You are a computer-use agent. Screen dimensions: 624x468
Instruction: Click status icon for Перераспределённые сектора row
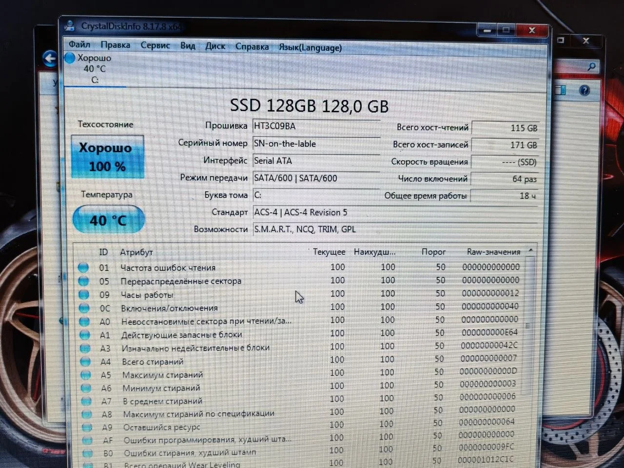[83, 281]
